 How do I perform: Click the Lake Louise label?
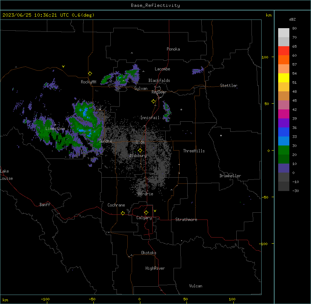[x=6, y=175]
